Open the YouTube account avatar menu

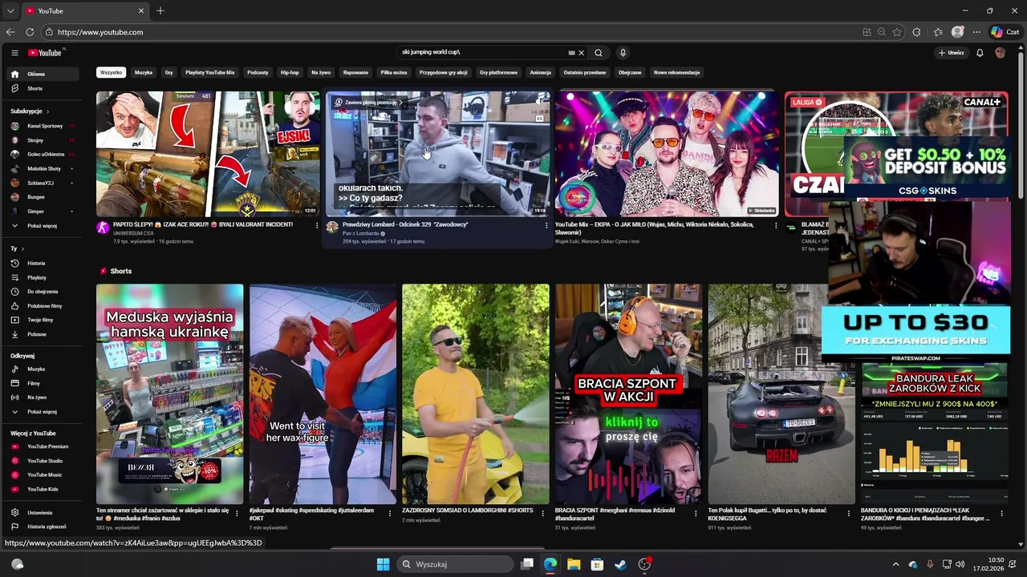click(x=1000, y=53)
